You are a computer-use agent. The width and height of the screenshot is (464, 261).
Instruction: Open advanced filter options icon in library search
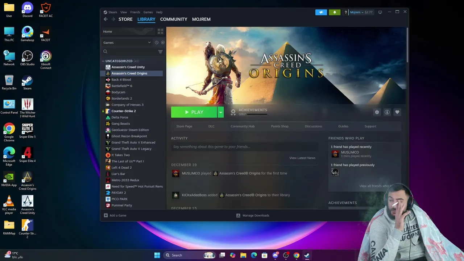click(x=160, y=52)
